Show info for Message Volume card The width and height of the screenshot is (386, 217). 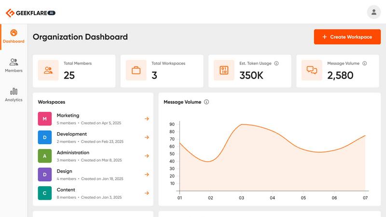pos(364,63)
